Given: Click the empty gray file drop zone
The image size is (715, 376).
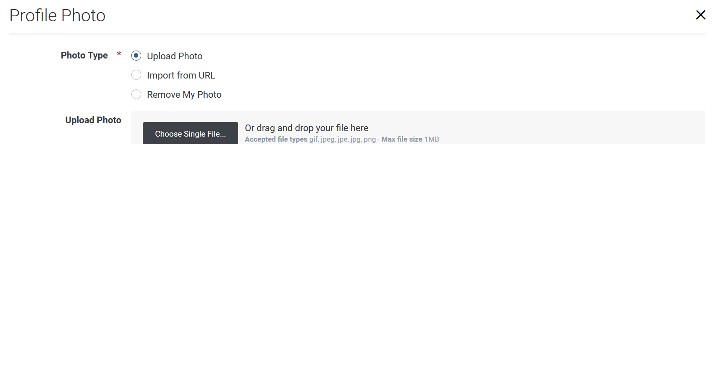Looking at the screenshot, I should (564, 127).
